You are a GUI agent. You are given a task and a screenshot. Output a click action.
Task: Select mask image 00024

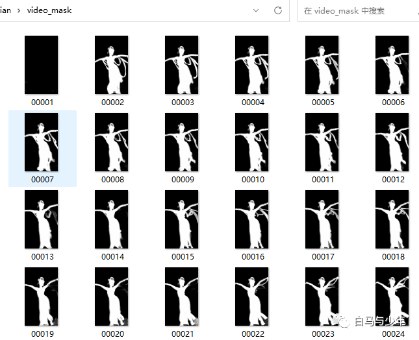click(392, 297)
